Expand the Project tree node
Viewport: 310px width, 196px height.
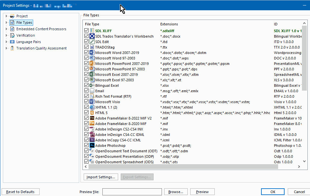[x=6, y=16]
